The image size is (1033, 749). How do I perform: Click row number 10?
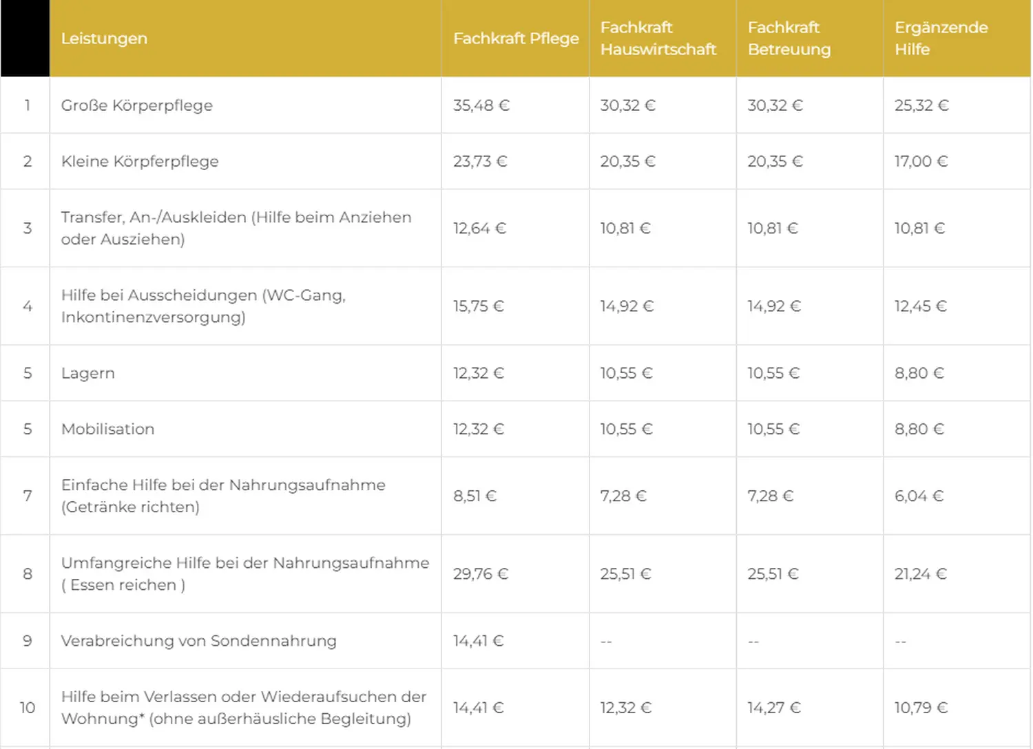pyautogui.click(x=27, y=708)
